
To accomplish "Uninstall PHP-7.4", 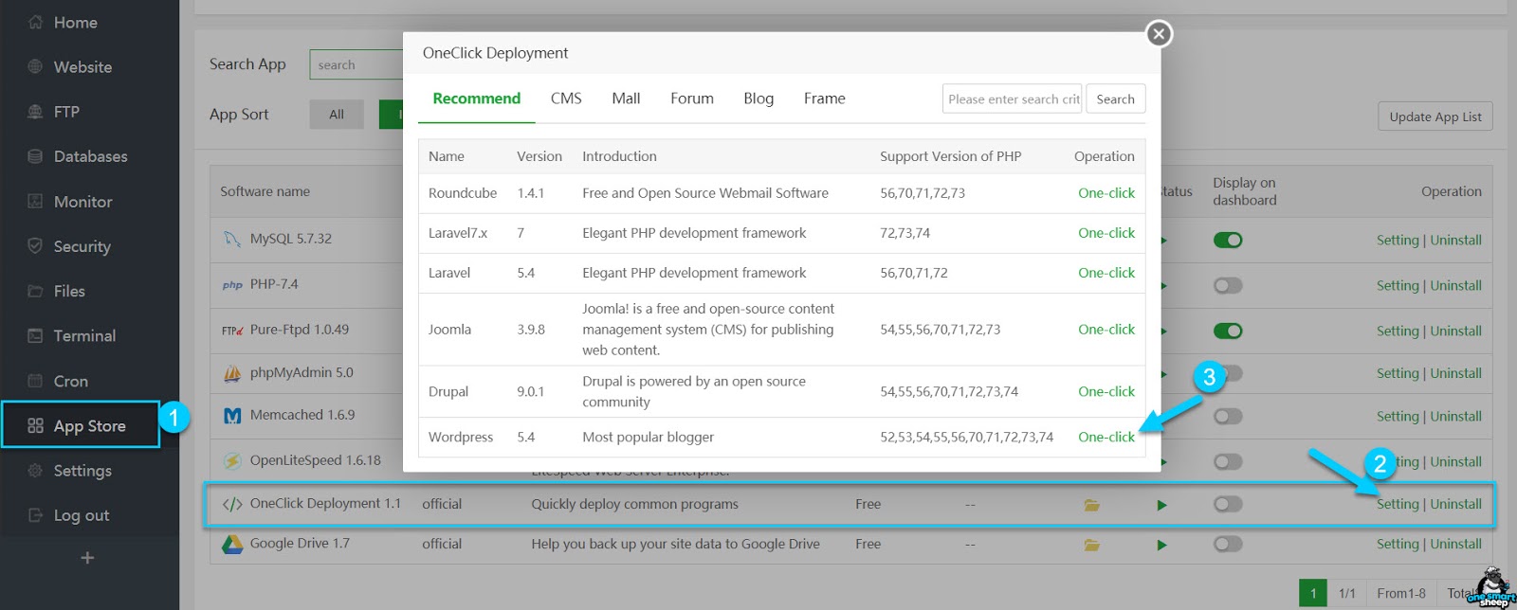I will pos(1455,286).
